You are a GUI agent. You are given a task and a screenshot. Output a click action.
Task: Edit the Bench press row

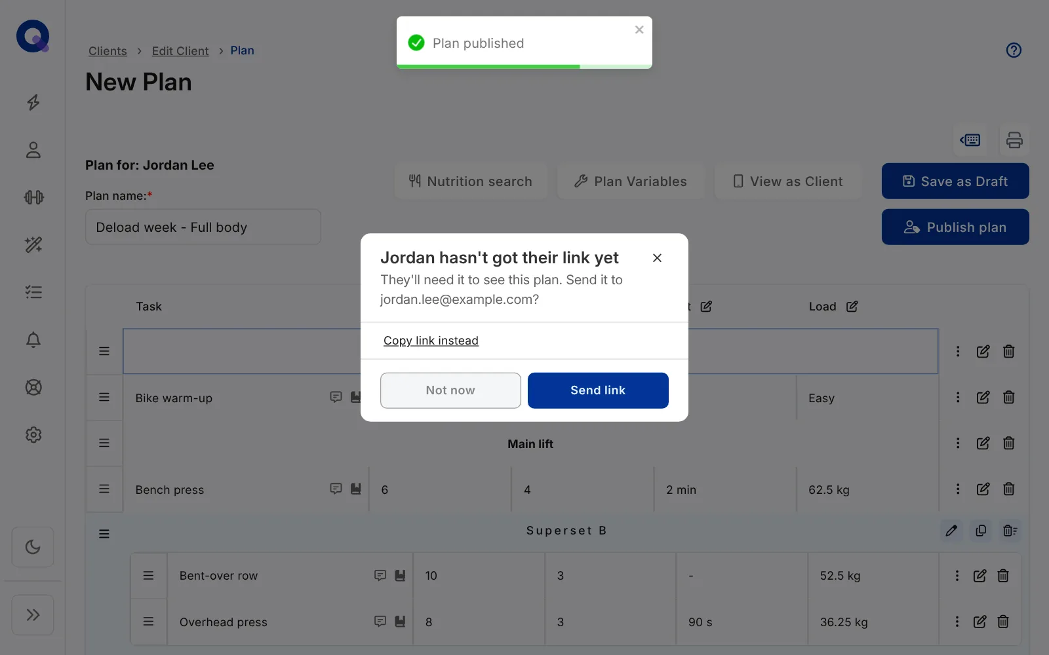(983, 489)
